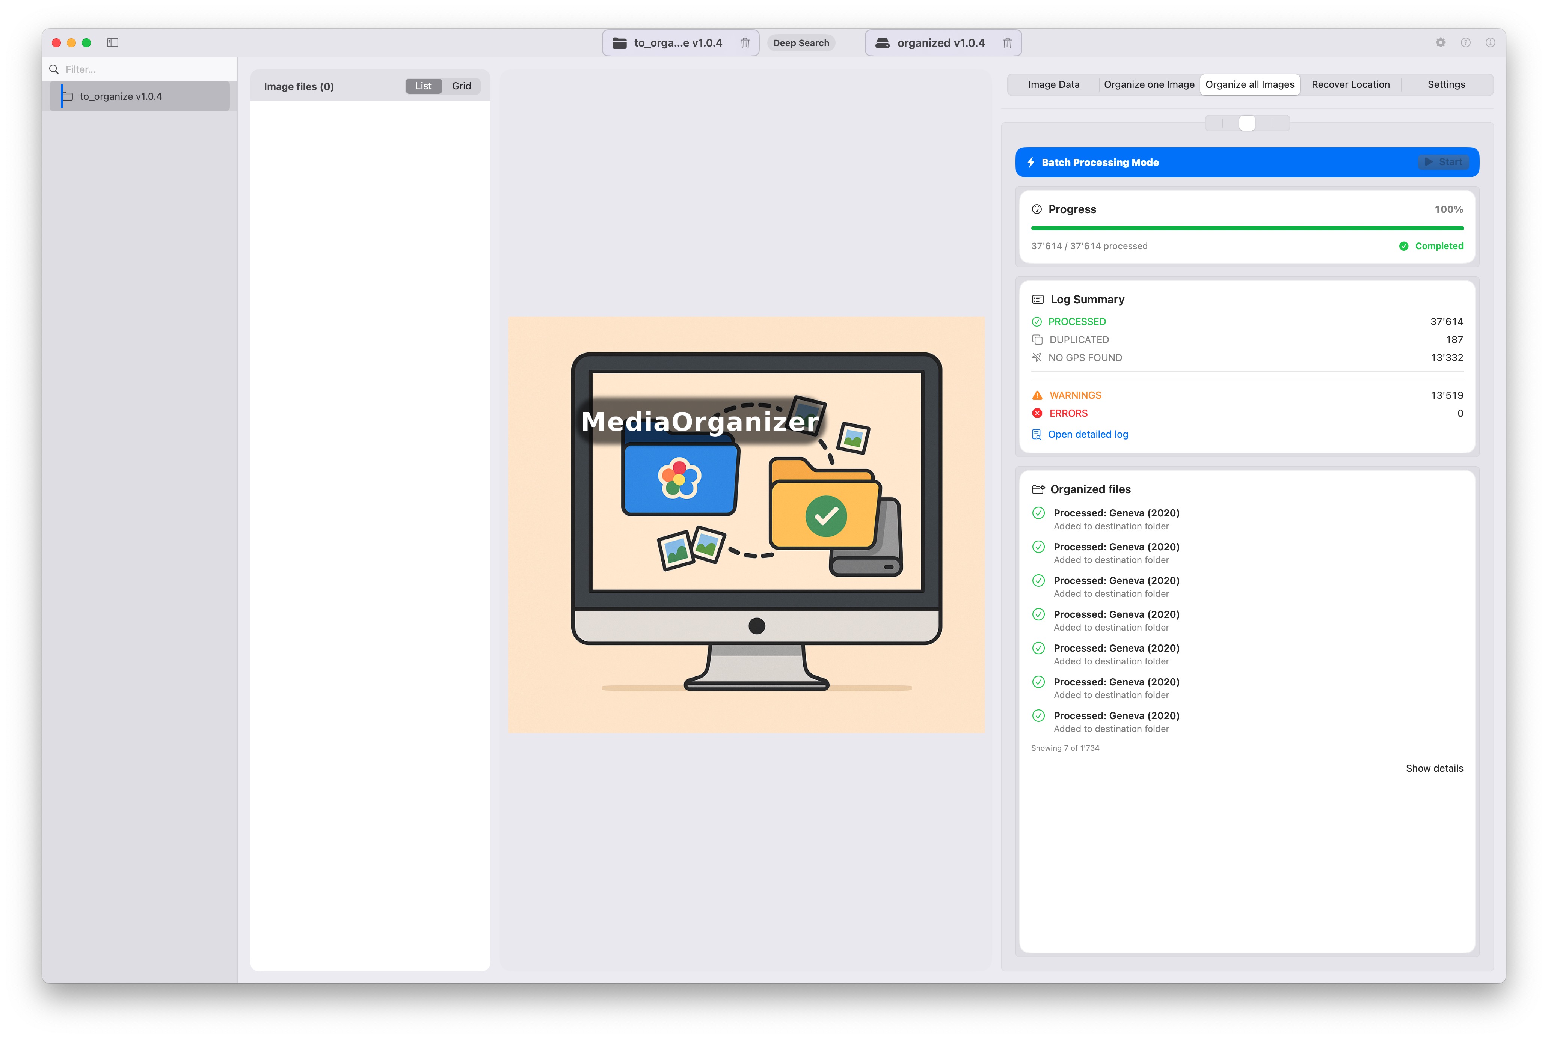
Task: Open the gear settings icon in title bar
Action: click(1440, 42)
